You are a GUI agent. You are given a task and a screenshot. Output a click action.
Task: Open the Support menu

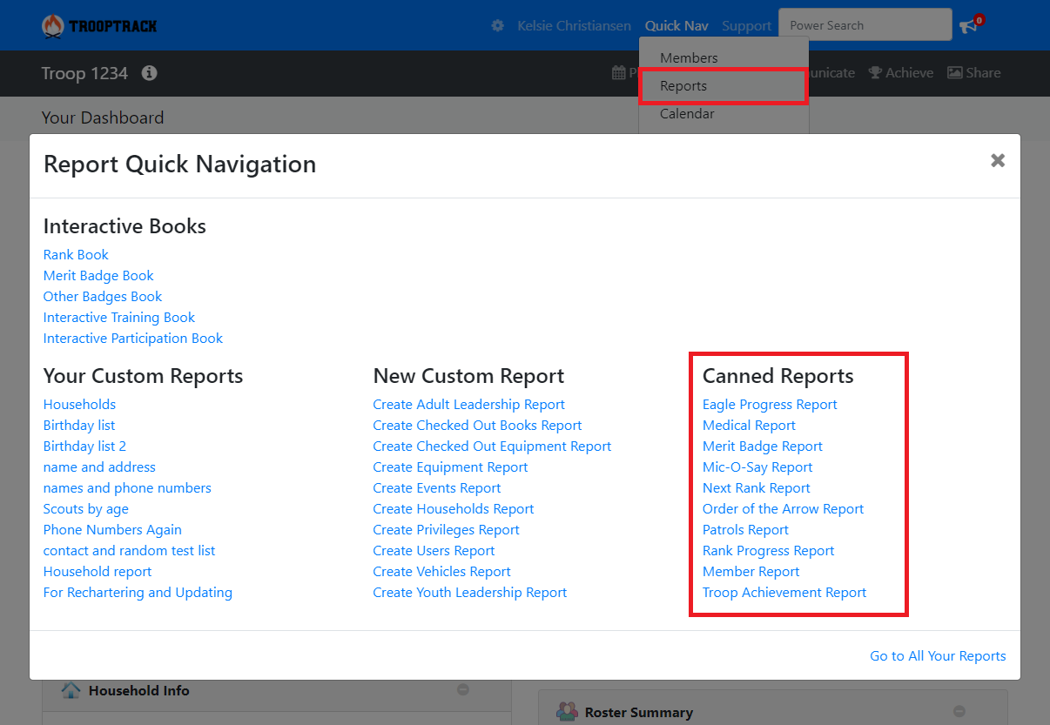click(x=746, y=26)
